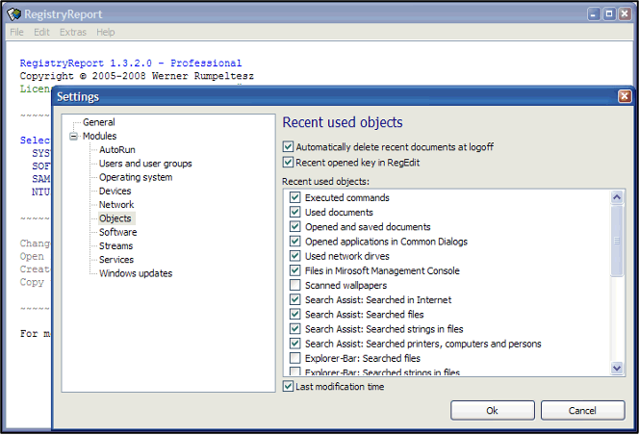Toggle Files in Mirosoft Management Console

point(295,270)
